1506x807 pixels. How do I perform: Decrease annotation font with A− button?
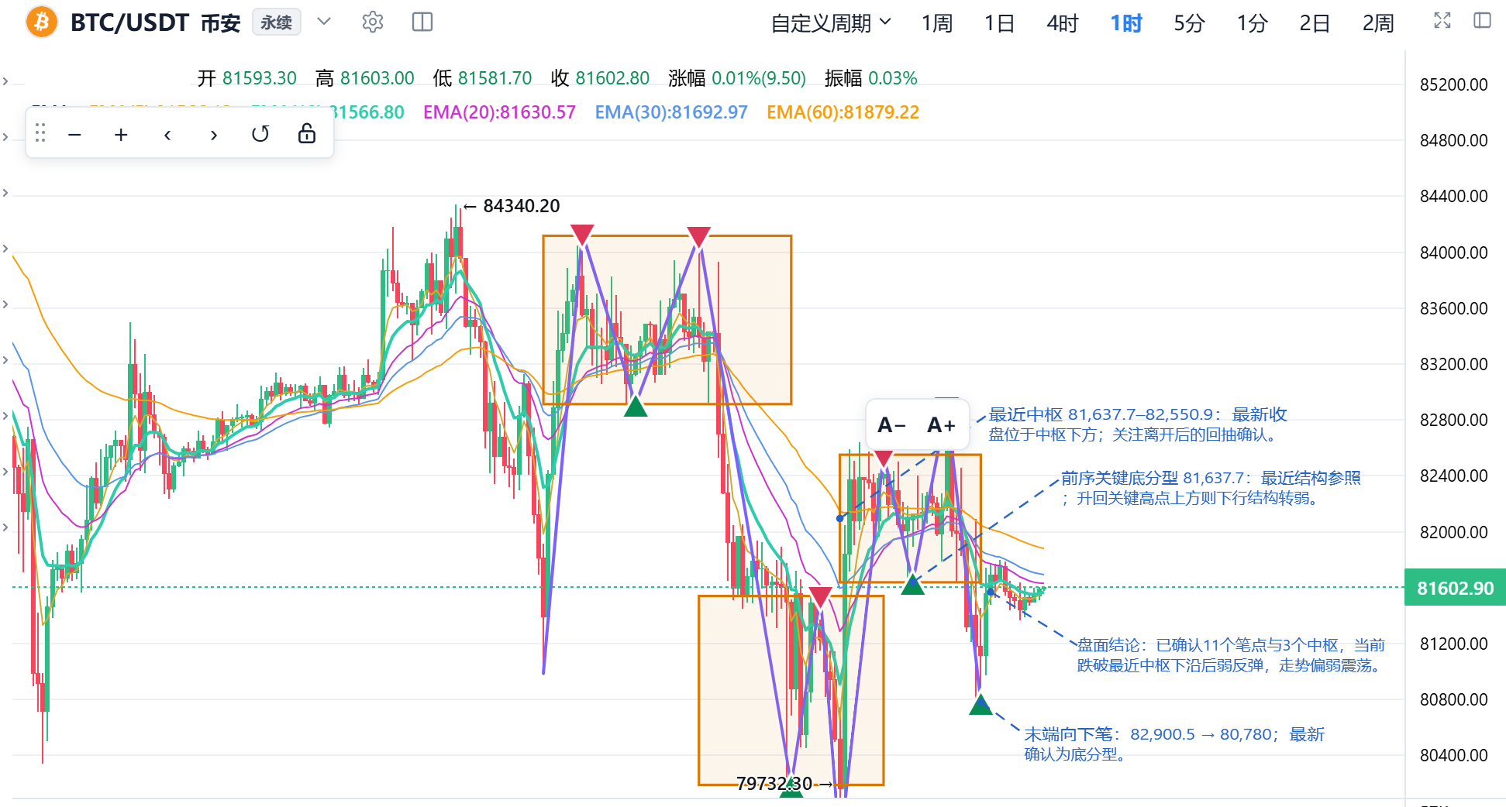[891, 425]
